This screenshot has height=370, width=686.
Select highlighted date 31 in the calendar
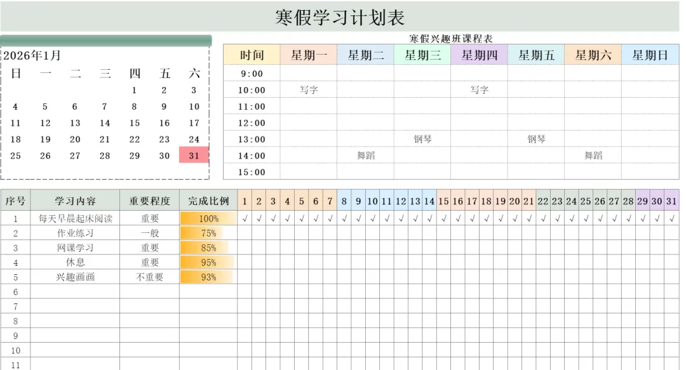click(x=194, y=155)
